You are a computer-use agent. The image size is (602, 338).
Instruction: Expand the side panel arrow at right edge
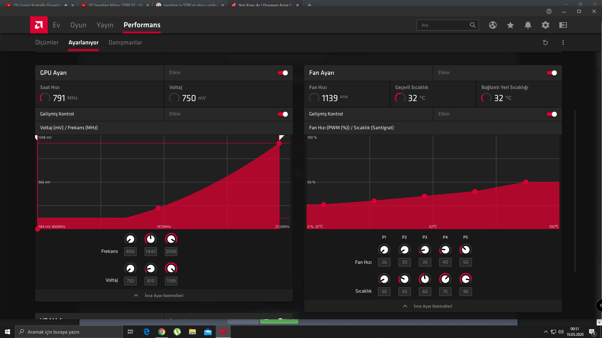[599, 305]
